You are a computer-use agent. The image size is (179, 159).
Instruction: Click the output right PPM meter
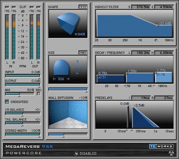(39, 37)
